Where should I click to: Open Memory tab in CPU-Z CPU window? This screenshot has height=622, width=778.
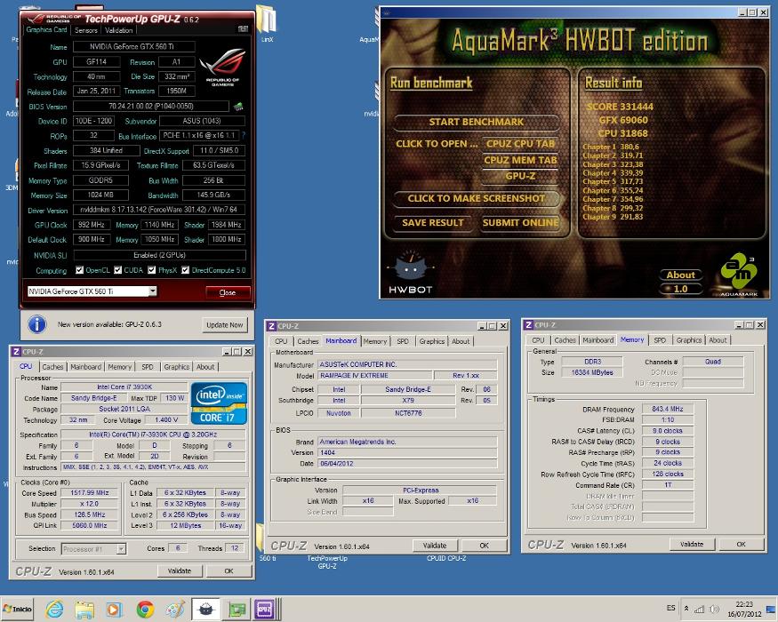pyautogui.click(x=119, y=367)
